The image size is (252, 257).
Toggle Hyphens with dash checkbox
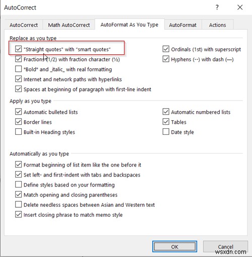click(x=166, y=59)
